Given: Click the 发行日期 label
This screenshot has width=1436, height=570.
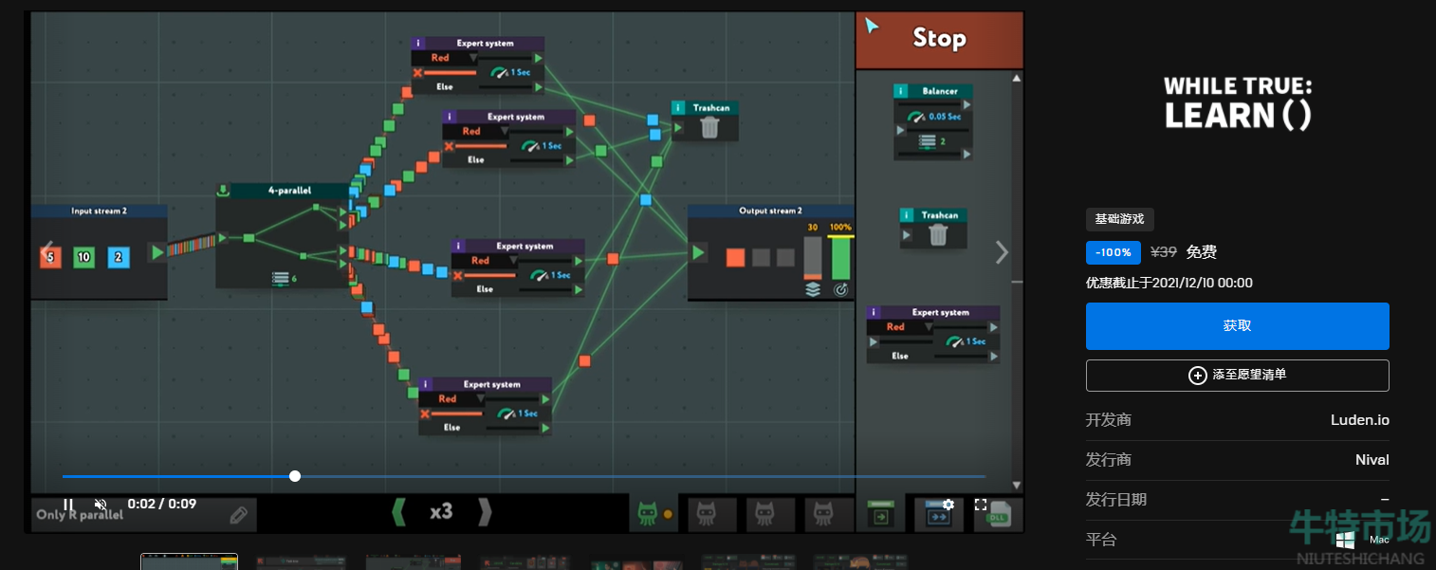Looking at the screenshot, I should [x=1116, y=500].
